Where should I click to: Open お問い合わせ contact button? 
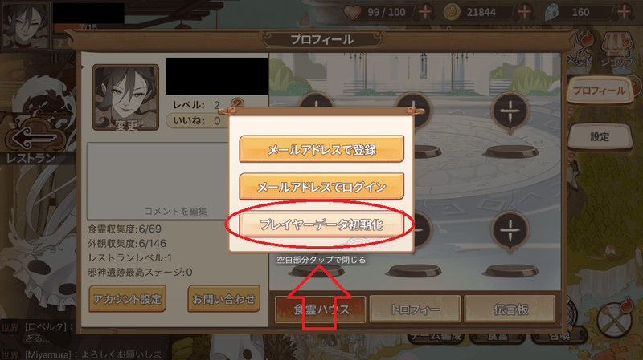224,298
